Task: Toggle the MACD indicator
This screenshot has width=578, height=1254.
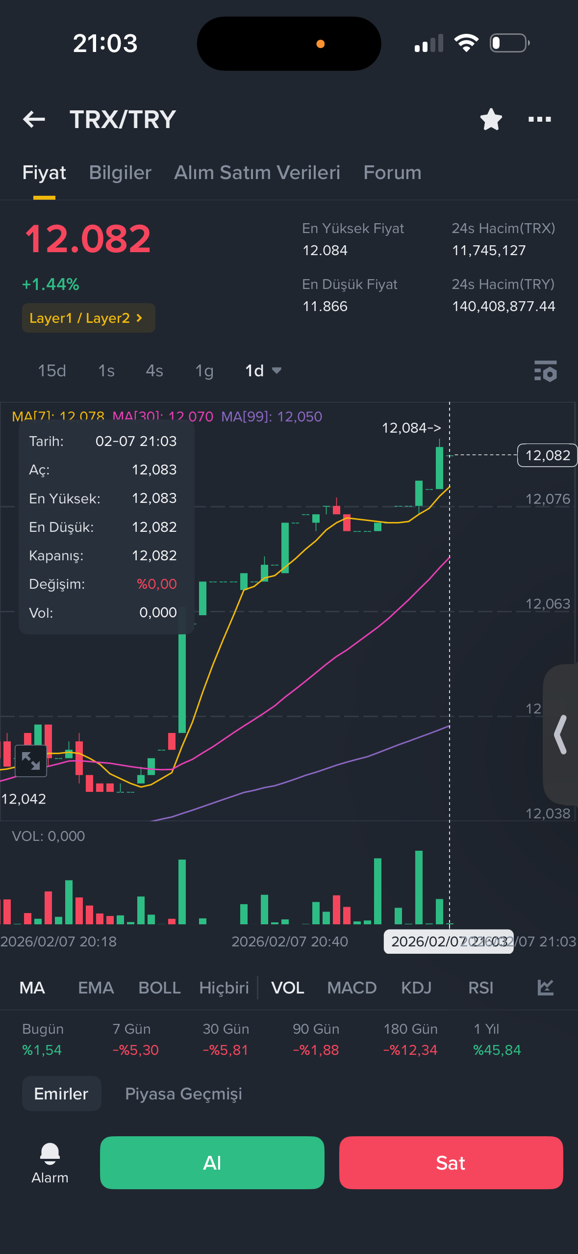Action: 352,988
